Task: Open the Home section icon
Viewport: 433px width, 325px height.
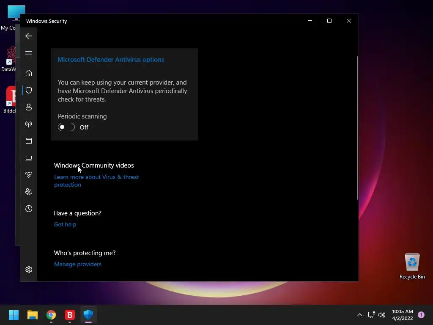Action: pyautogui.click(x=29, y=73)
